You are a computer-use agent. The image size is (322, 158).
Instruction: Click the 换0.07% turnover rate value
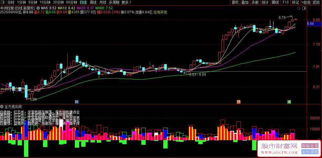point(127,12)
